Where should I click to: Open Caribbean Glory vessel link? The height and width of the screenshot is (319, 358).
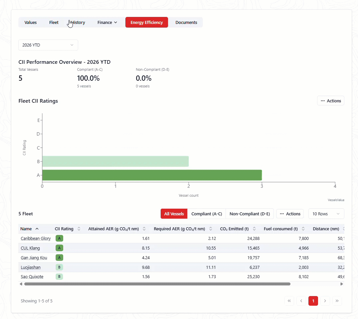tap(36, 238)
